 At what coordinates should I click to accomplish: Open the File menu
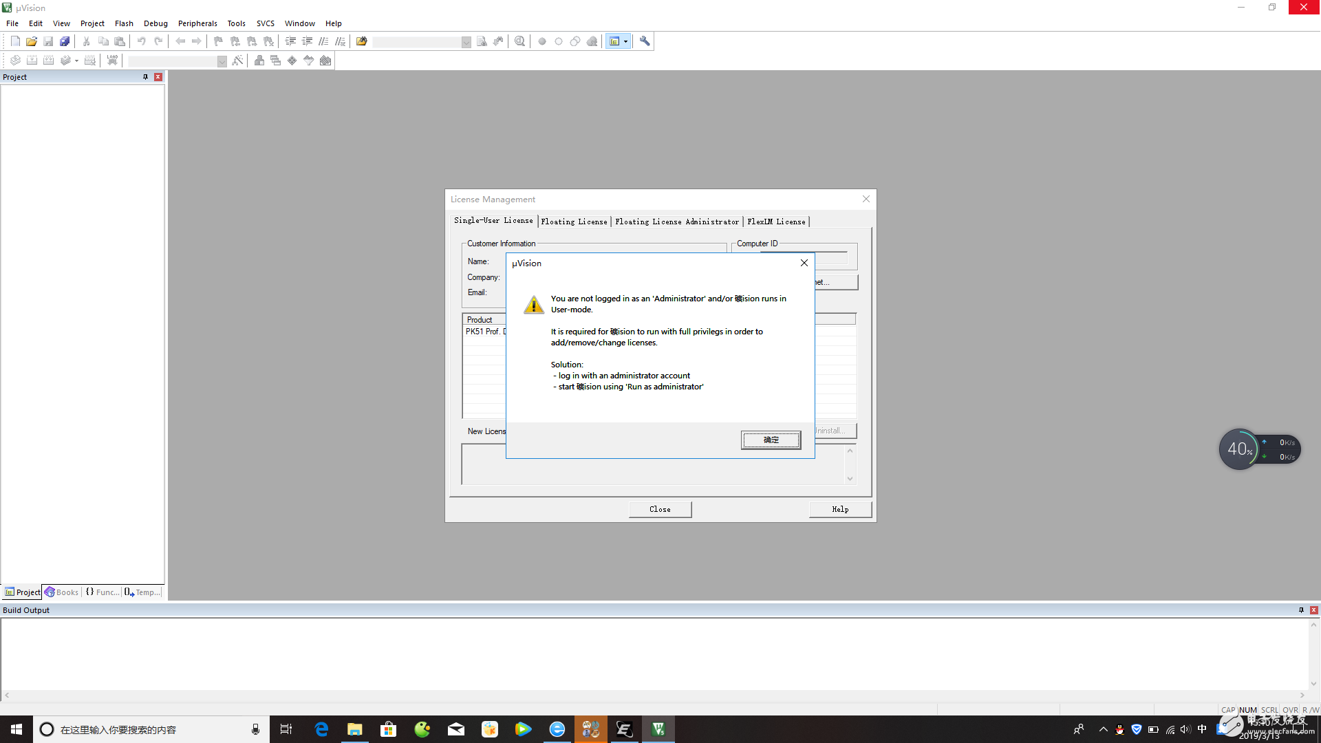point(12,23)
